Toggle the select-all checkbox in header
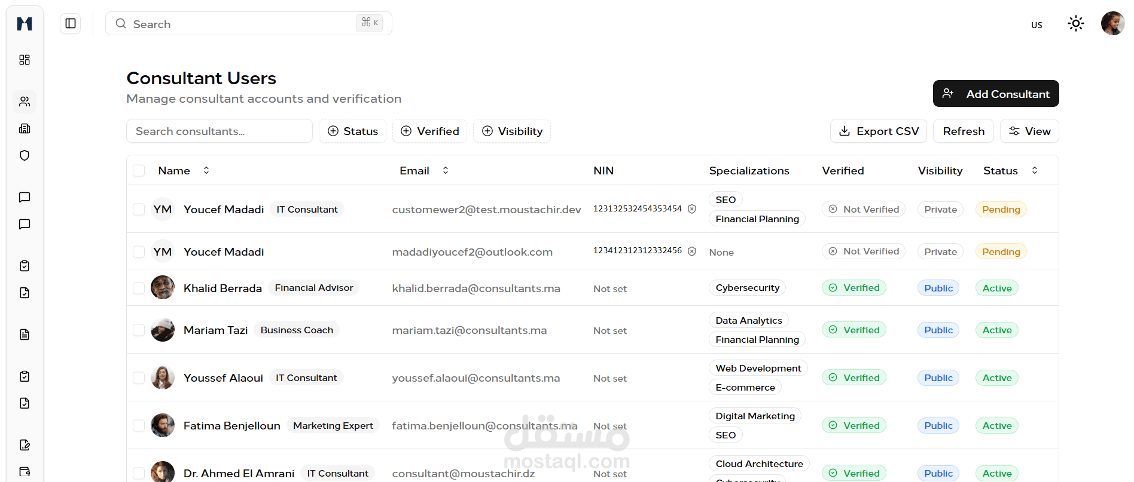 (139, 170)
